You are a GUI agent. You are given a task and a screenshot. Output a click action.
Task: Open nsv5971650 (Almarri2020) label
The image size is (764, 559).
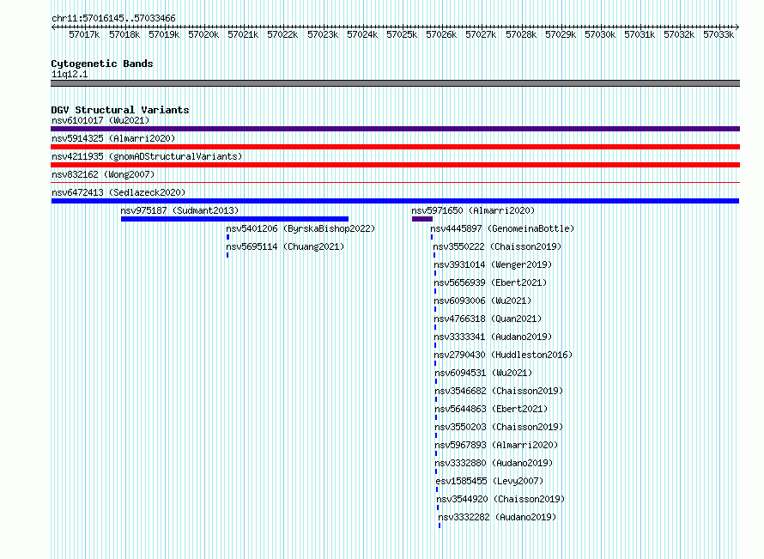(473, 210)
